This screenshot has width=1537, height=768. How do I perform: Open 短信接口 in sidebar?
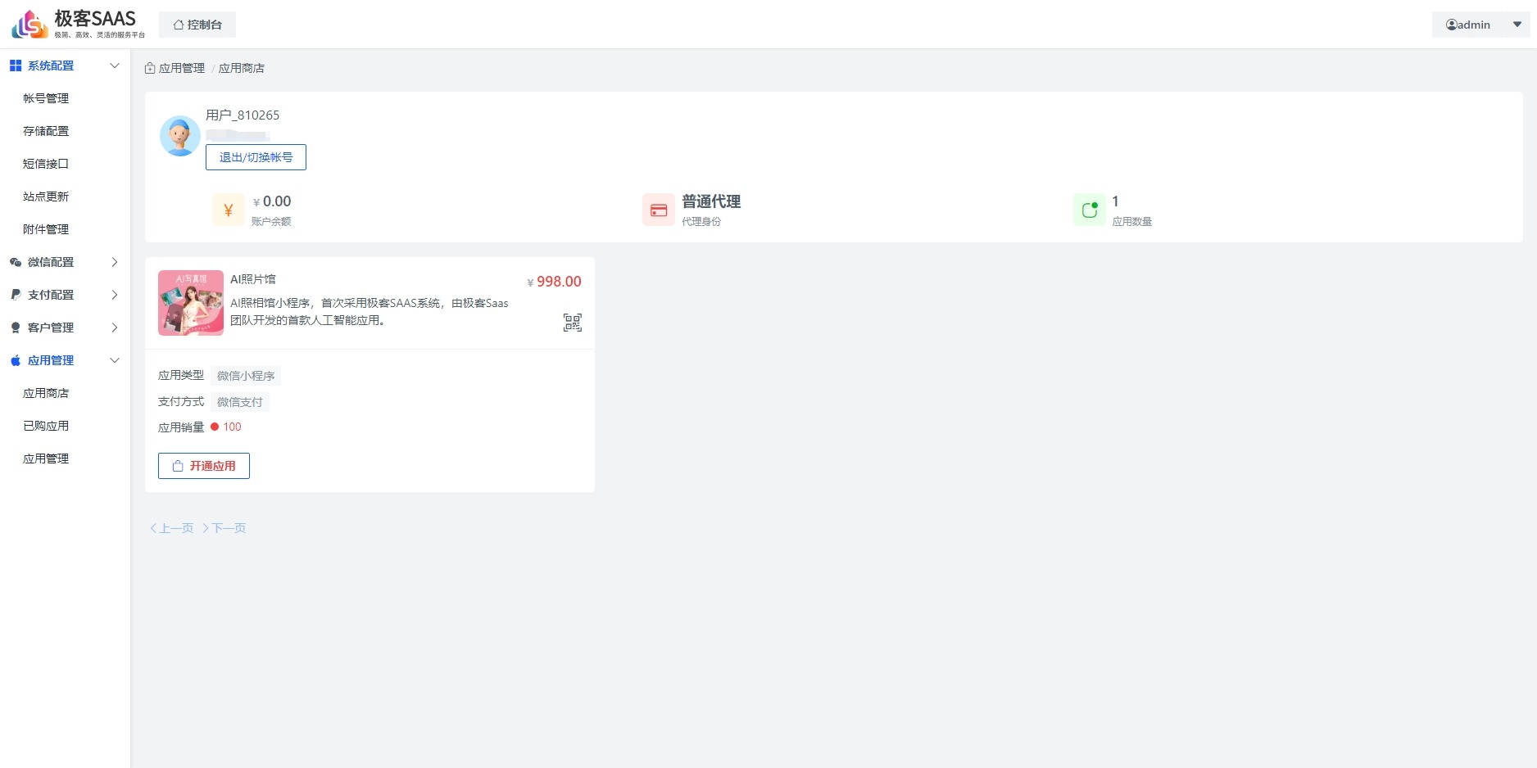click(x=46, y=164)
